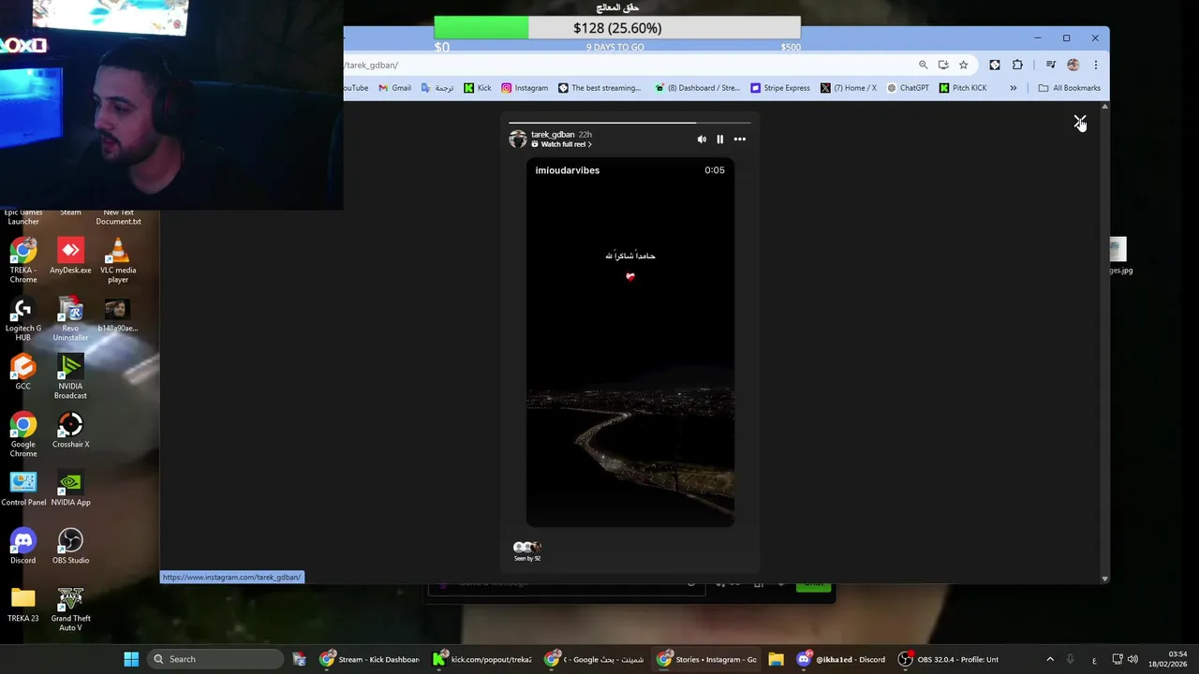Image resolution: width=1199 pixels, height=674 pixels.
Task: Open the story three-dot options menu
Action: 740,139
